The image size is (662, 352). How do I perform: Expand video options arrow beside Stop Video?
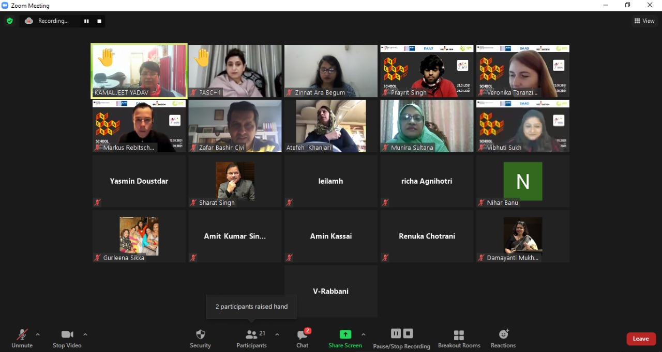85,334
